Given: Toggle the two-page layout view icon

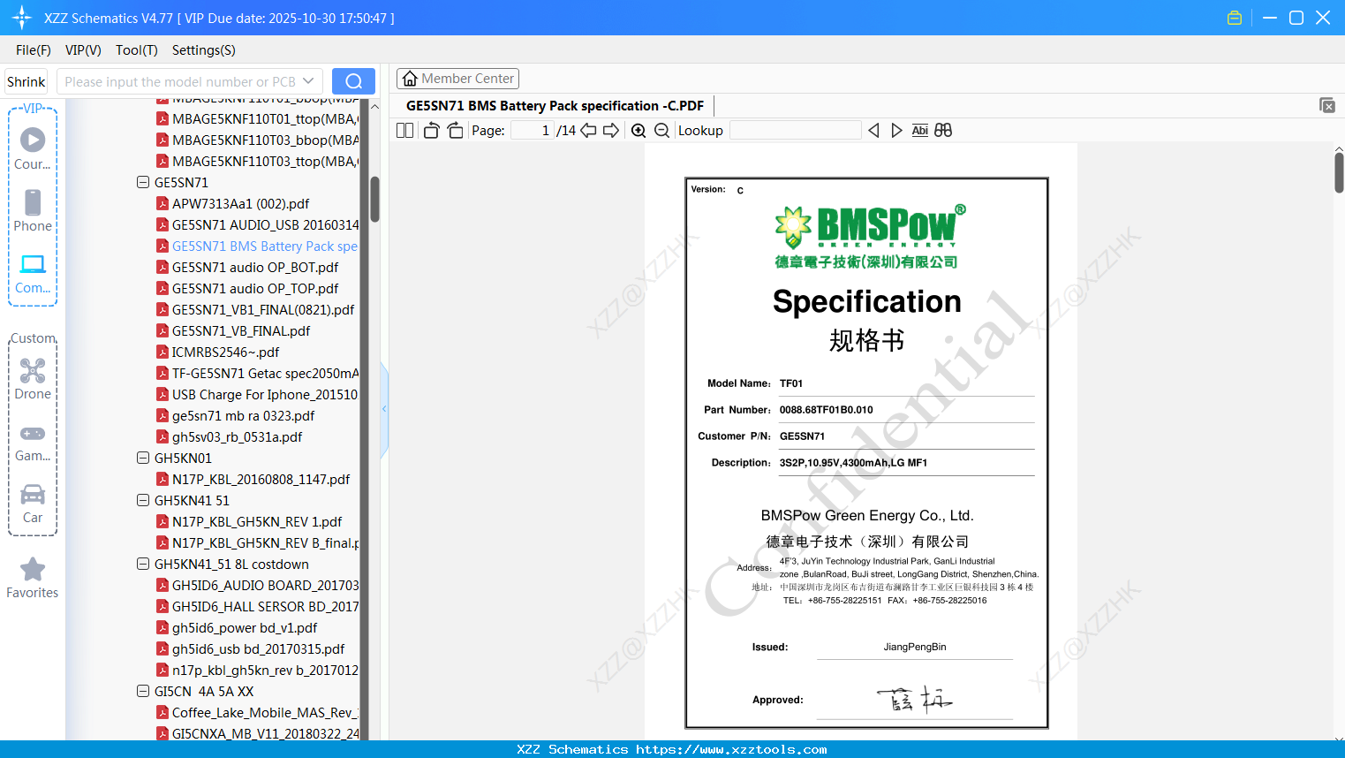Looking at the screenshot, I should [405, 131].
